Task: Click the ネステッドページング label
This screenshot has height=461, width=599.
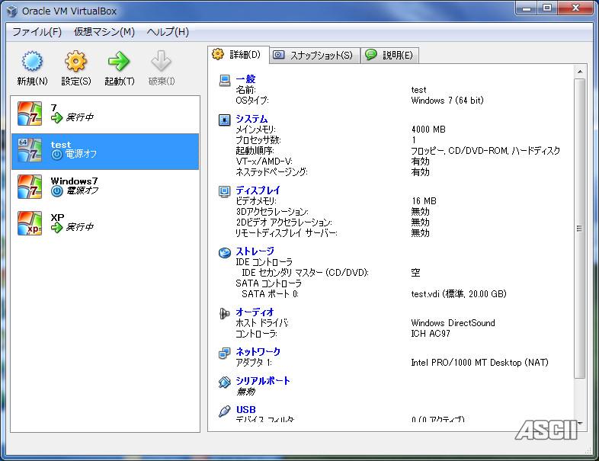Action: 271,172
